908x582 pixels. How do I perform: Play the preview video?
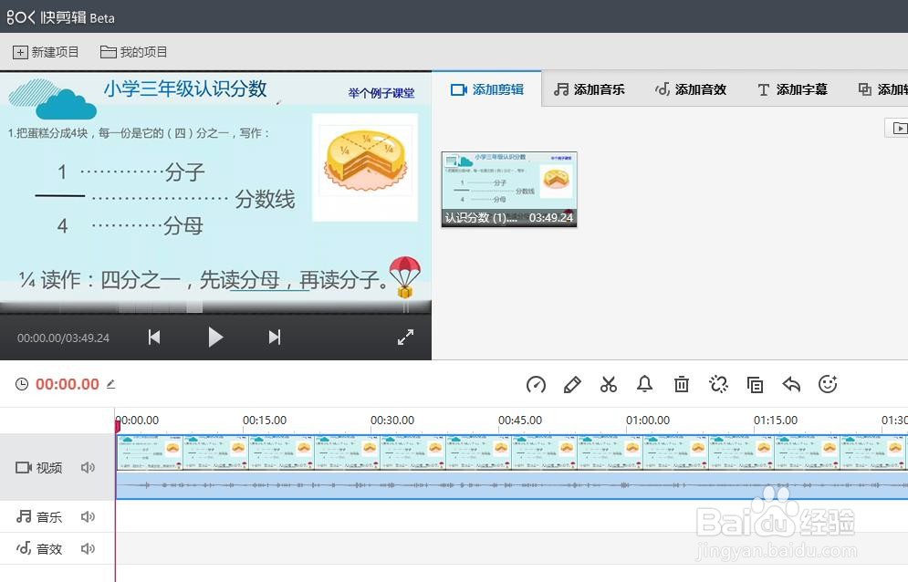pos(214,337)
